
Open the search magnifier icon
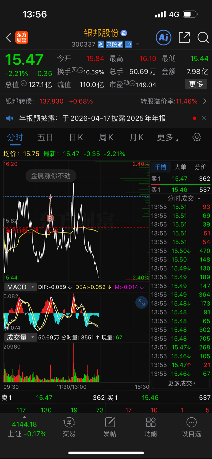pos(203,38)
